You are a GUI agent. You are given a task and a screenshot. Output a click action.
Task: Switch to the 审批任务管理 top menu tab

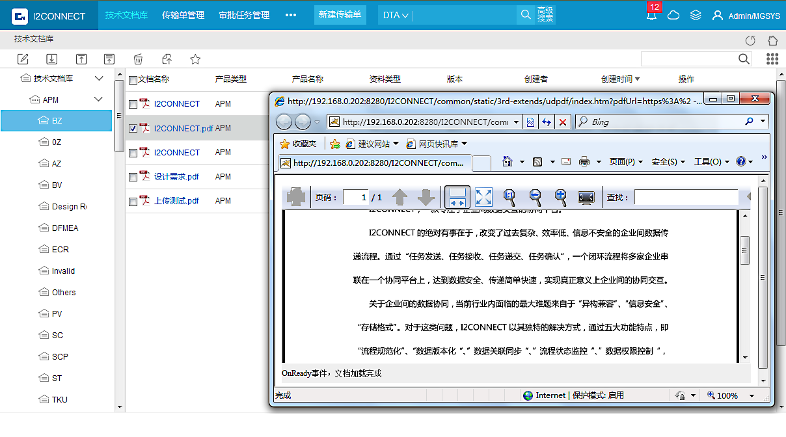coord(245,15)
